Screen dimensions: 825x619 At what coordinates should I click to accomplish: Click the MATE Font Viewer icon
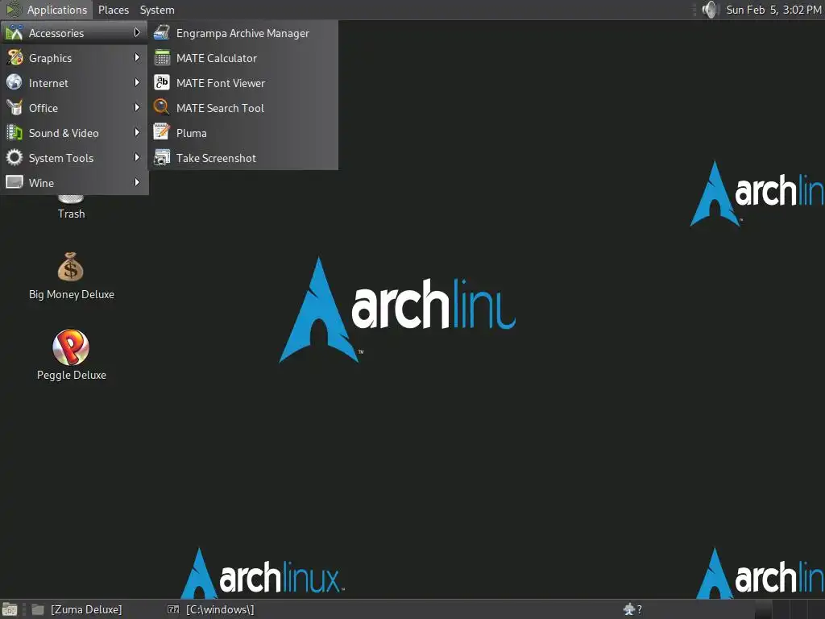pyautogui.click(x=161, y=82)
